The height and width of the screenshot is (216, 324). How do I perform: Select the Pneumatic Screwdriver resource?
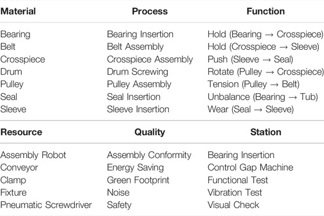tap(46, 205)
